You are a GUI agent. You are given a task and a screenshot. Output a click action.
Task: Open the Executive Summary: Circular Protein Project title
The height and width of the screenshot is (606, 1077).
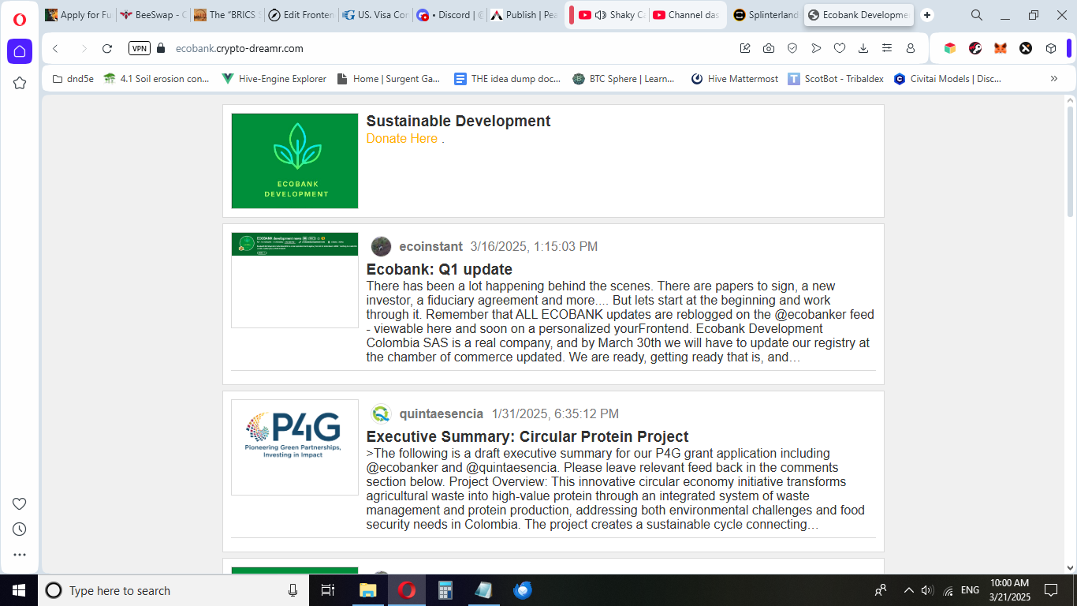[527, 436]
